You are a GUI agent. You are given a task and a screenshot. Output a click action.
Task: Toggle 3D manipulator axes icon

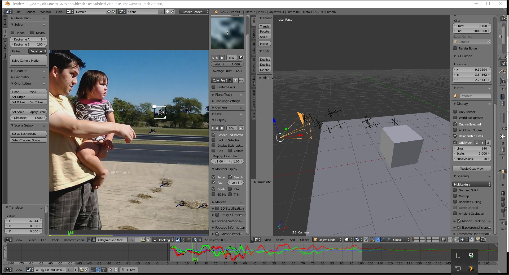pos(372,240)
